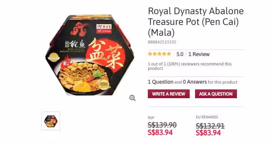
Task: Open the 1 Review link
Action: click(199, 54)
